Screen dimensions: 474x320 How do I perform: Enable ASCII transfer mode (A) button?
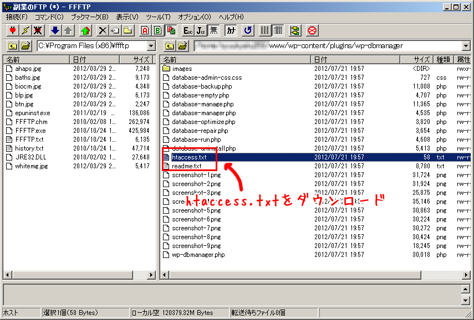[145, 30]
